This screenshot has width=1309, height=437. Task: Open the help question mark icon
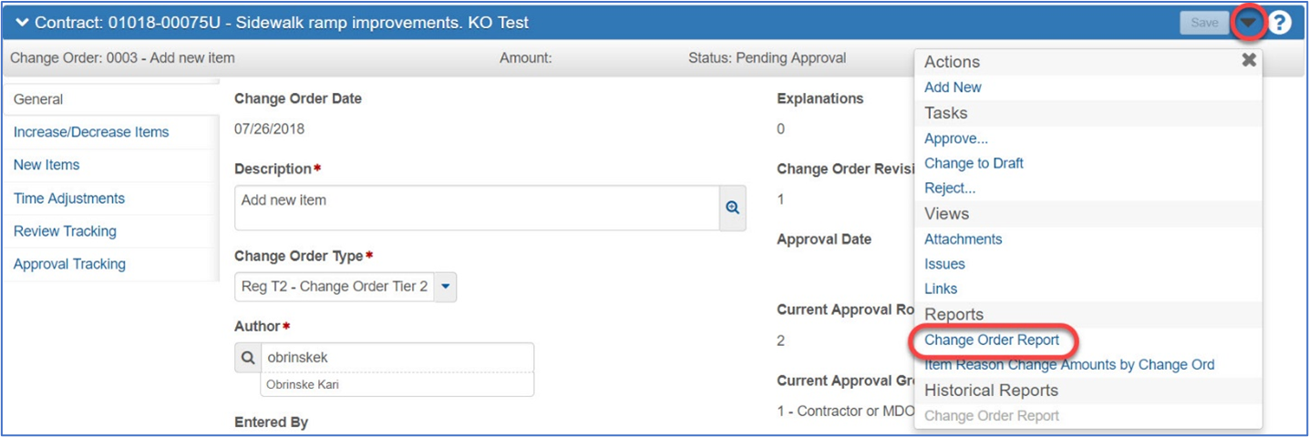(x=1280, y=23)
